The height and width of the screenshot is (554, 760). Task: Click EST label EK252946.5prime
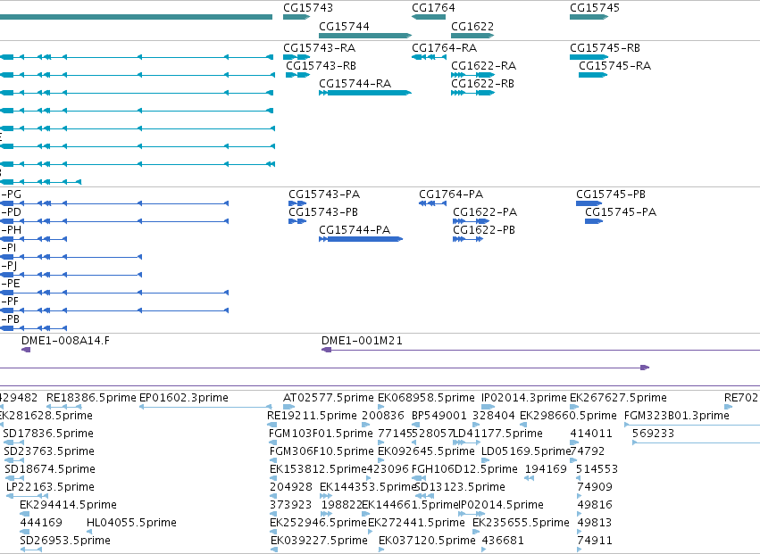[319, 523]
